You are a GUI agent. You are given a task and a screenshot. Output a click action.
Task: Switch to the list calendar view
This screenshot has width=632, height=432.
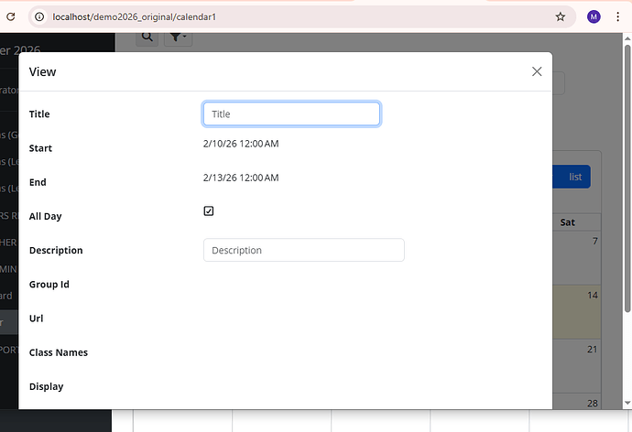[x=574, y=177]
